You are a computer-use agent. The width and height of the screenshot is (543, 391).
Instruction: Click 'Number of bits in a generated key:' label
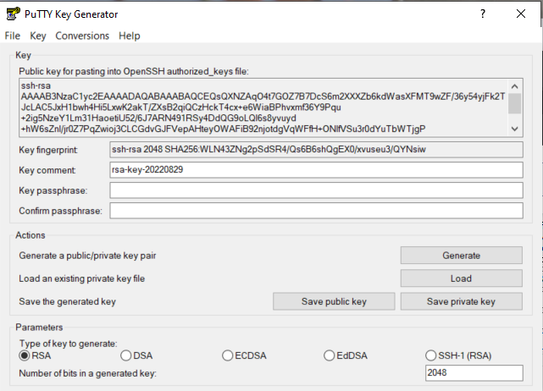87,374
